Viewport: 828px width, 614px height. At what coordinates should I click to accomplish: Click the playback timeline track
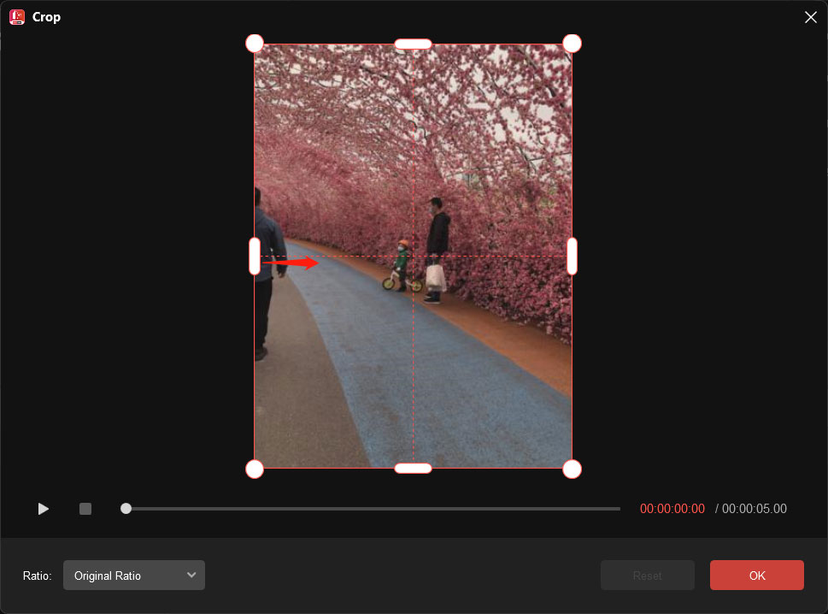[373, 509]
